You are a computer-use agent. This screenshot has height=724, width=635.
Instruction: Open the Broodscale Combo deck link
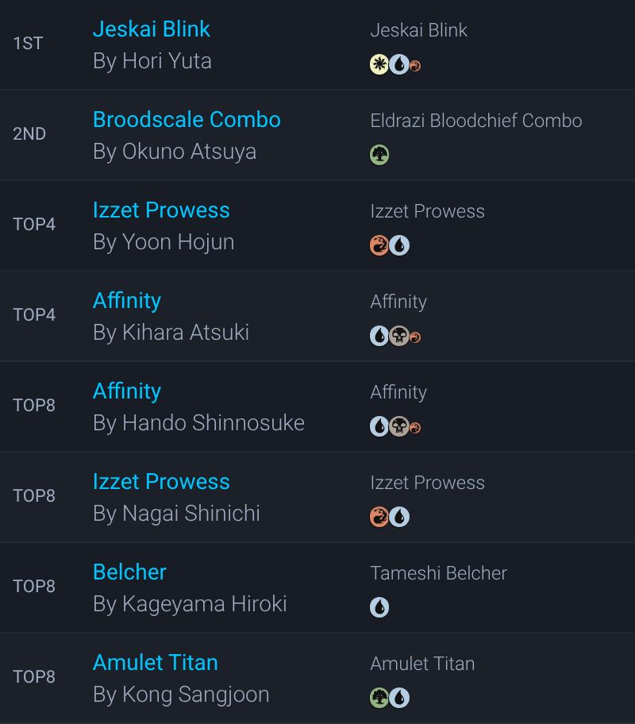click(187, 120)
